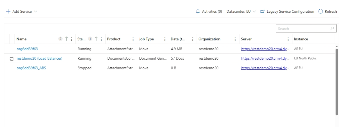Sort by the Name column header
The height and width of the screenshot is (127, 343).
pyautogui.click(x=21, y=39)
